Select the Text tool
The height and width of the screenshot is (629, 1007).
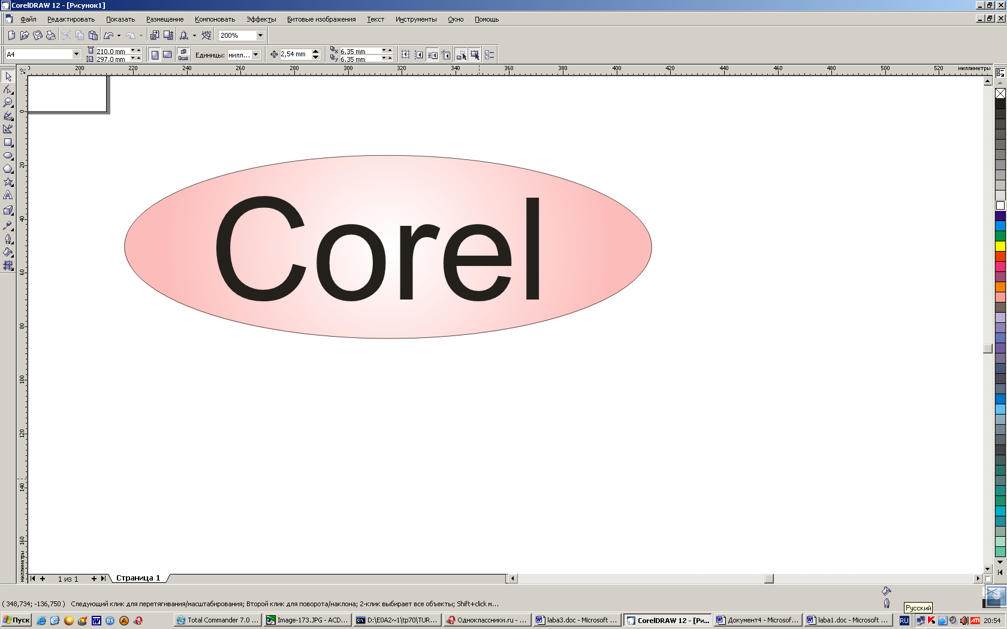point(8,195)
